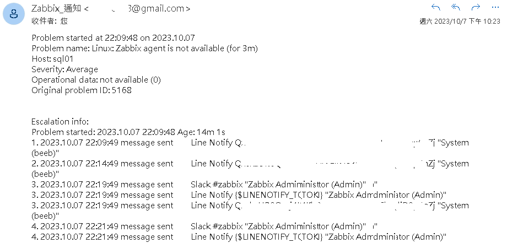Click the 'Severity: Average' text
The width and height of the screenshot is (507, 243).
64,69
